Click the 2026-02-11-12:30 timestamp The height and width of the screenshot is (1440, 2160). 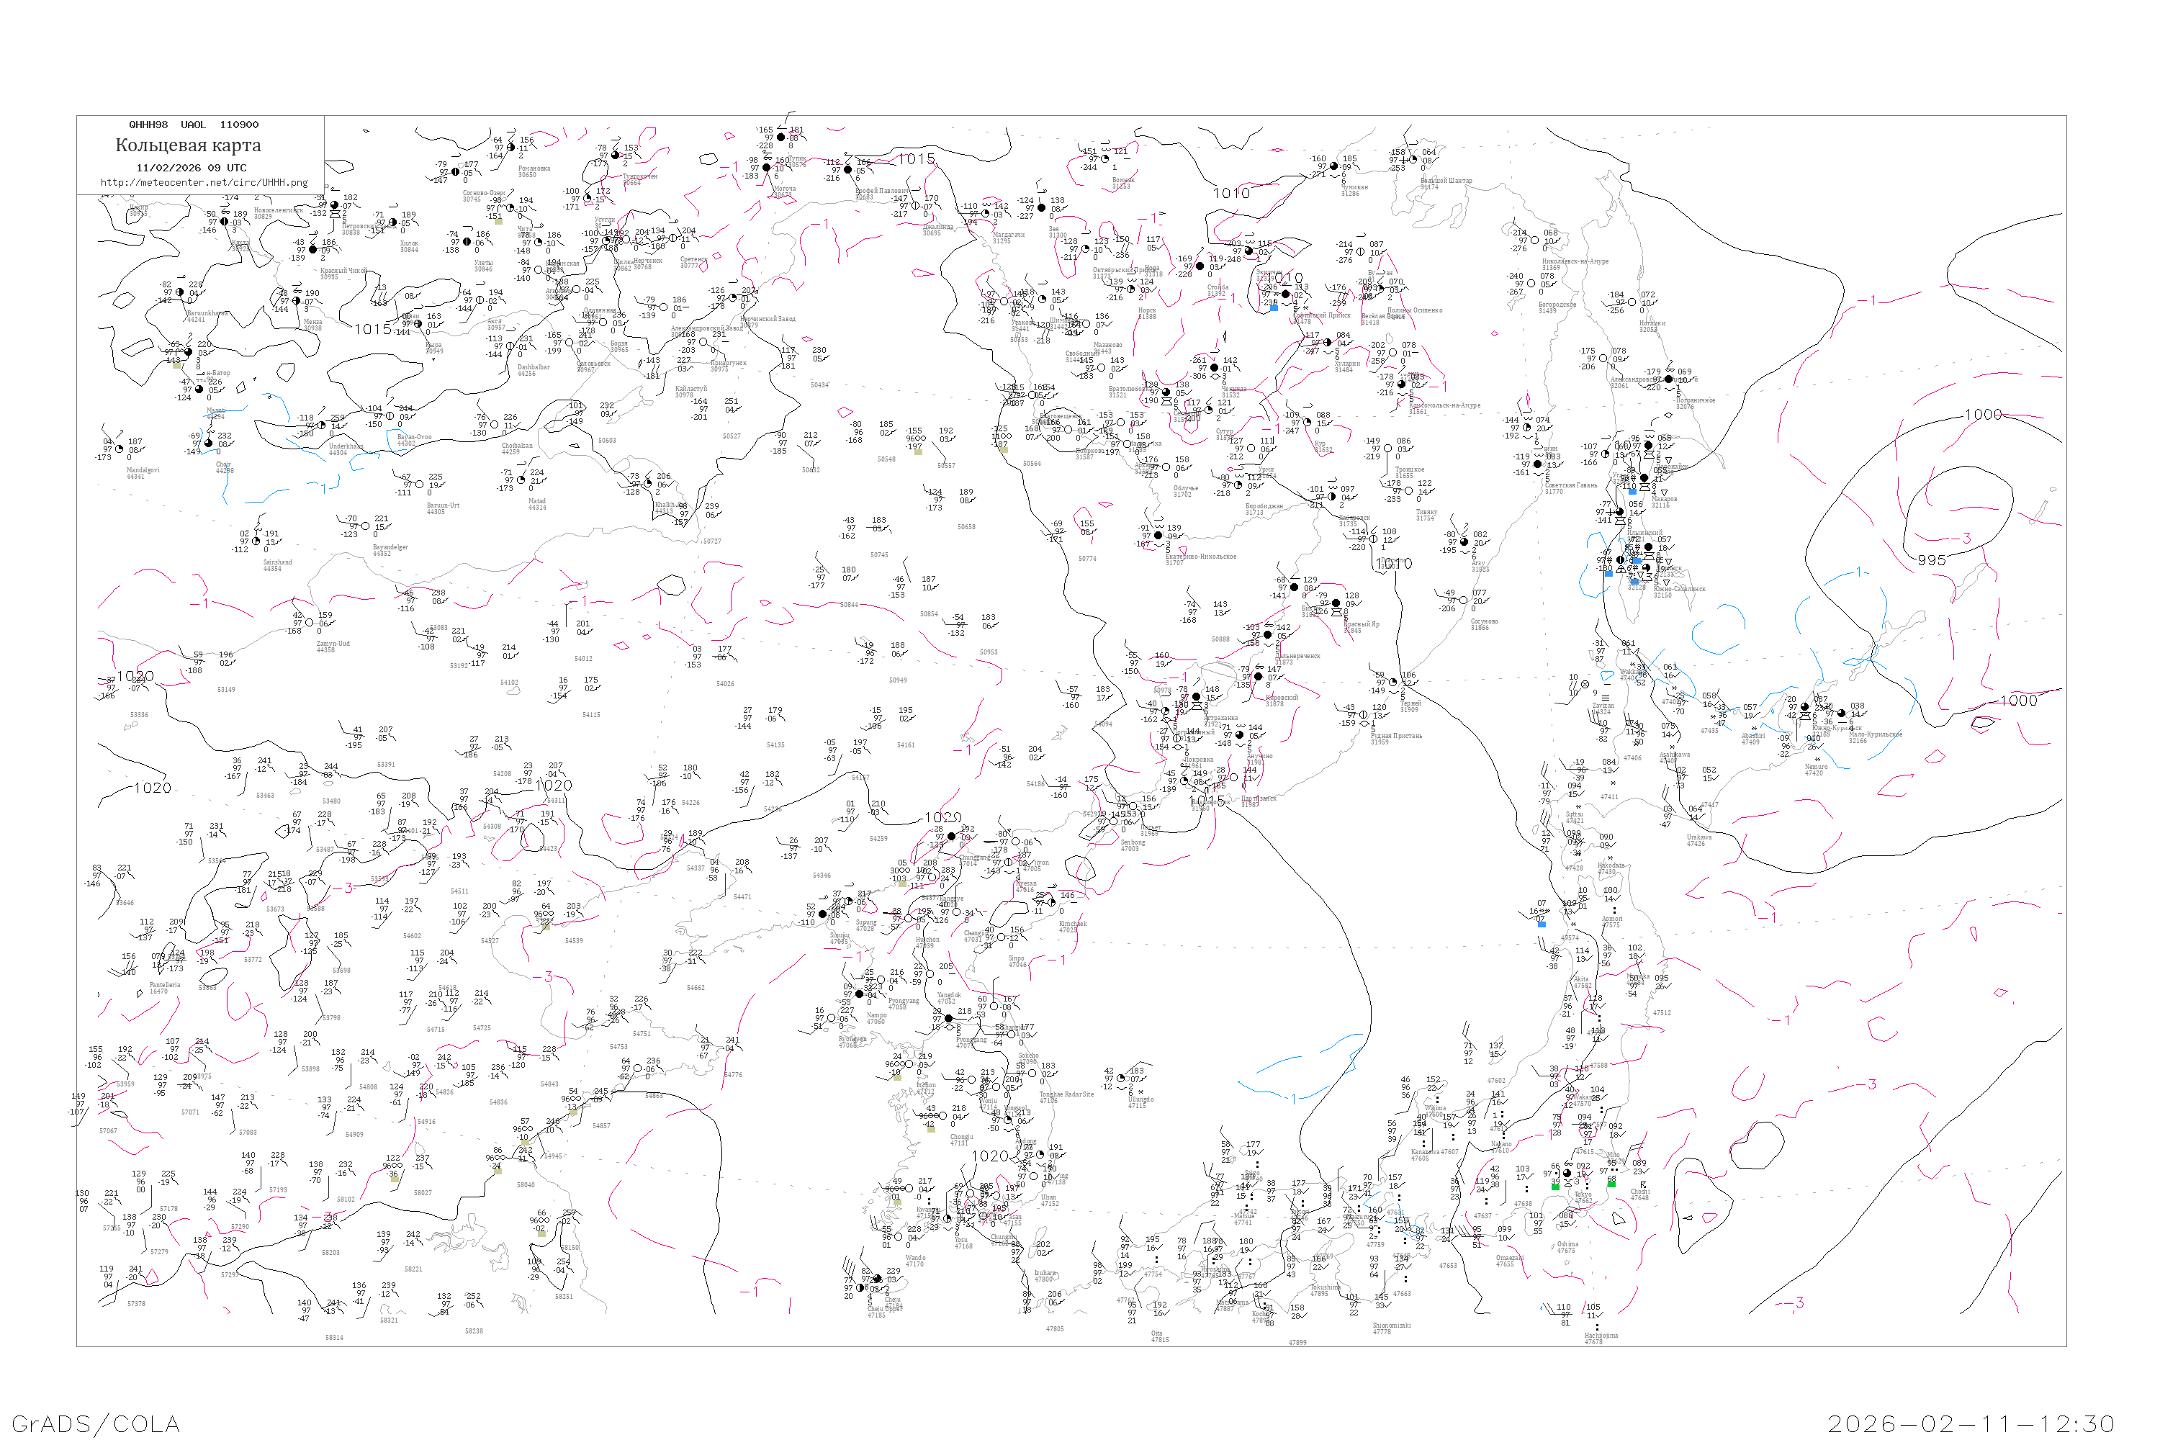click(x=1971, y=1423)
